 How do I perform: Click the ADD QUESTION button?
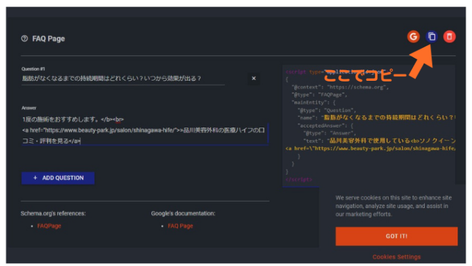pos(58,178)
